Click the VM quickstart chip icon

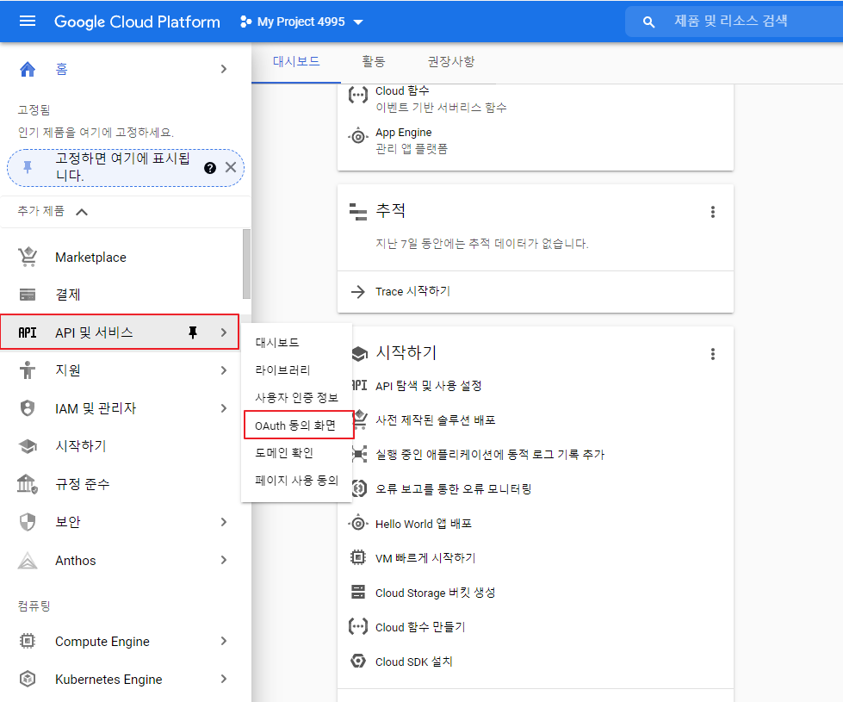[358, 557]
